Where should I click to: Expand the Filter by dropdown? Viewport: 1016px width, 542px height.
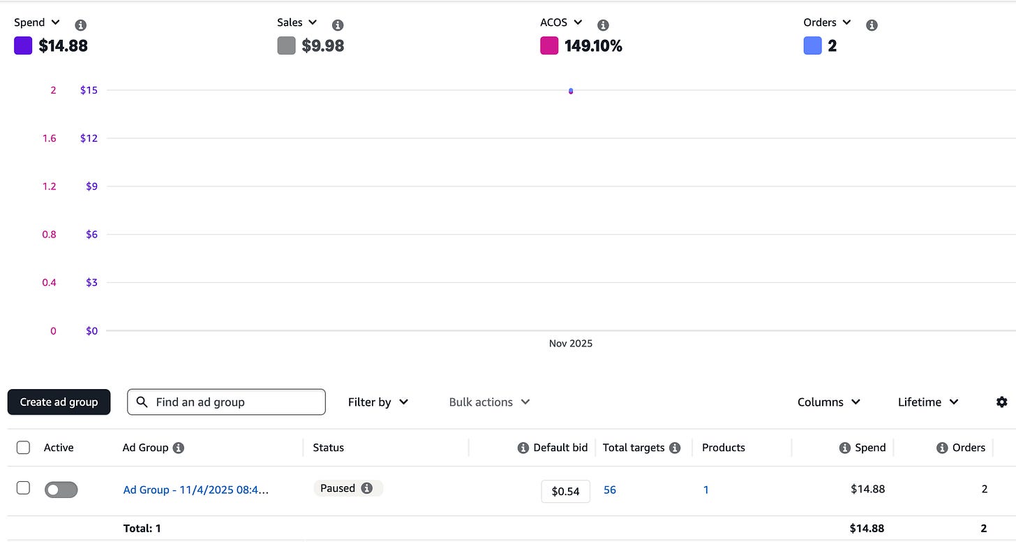click(378, 402)
